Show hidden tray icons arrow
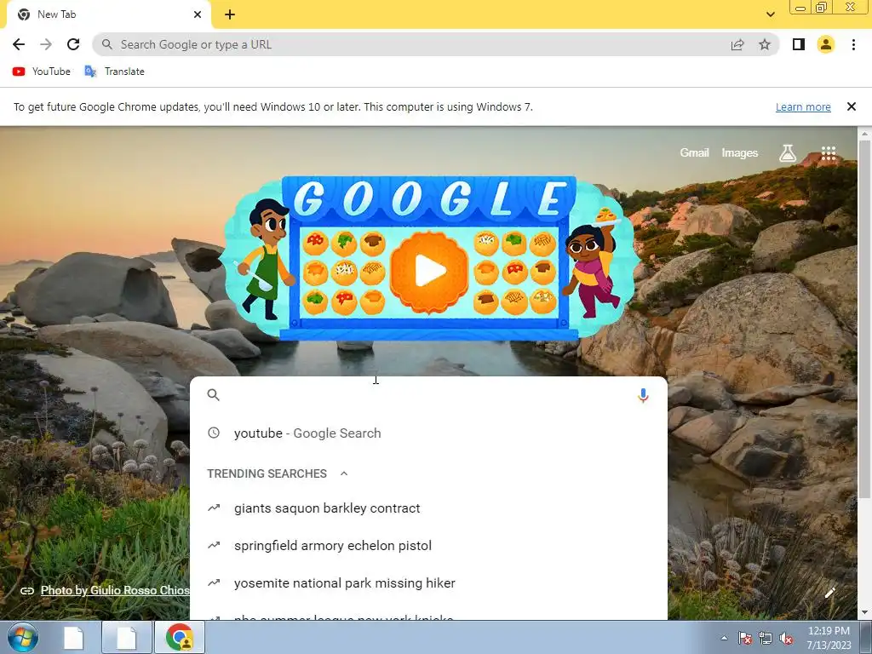Screen dimensions: 872x654 (x=724, y=638)
